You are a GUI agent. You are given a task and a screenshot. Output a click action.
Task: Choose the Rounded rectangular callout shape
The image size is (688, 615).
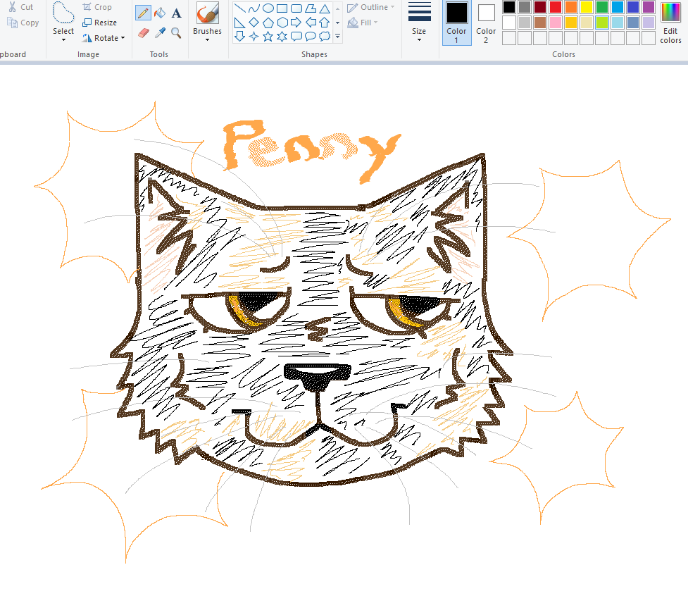tap(296, 37)
